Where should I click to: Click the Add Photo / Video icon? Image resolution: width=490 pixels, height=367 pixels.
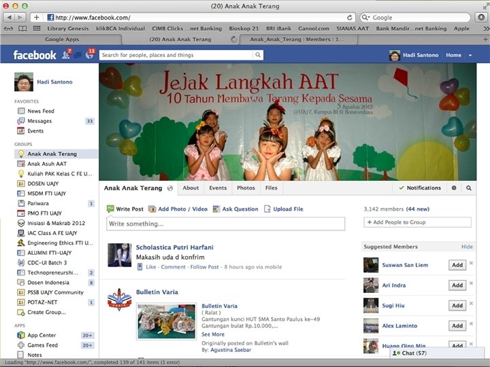152,209
